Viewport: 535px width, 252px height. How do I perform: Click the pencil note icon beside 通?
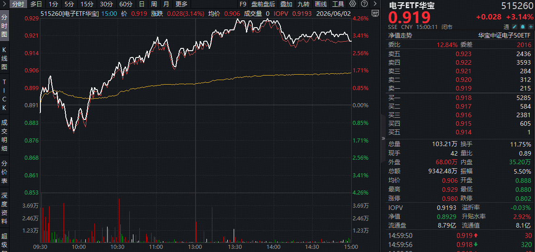(515, 27)
